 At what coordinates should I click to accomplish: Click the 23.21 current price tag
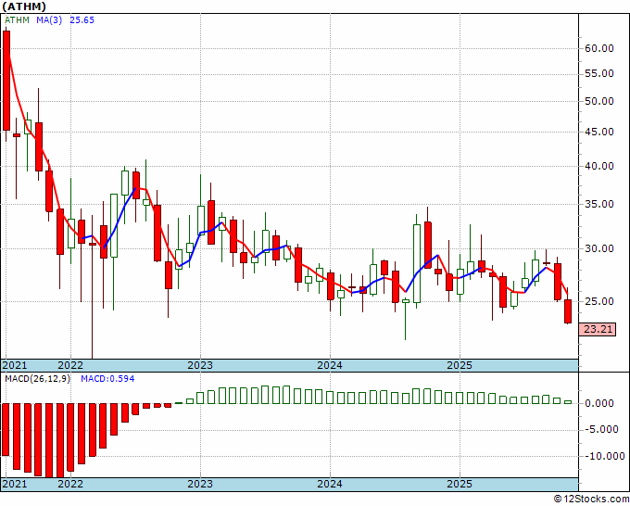pos(598,330)
